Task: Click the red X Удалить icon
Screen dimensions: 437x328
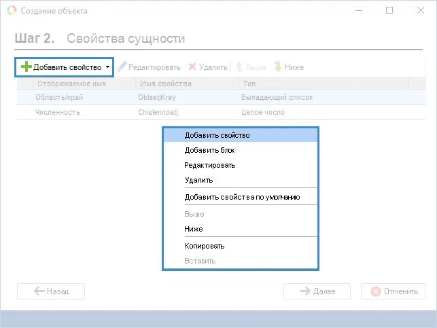Action: coord(192,67)
